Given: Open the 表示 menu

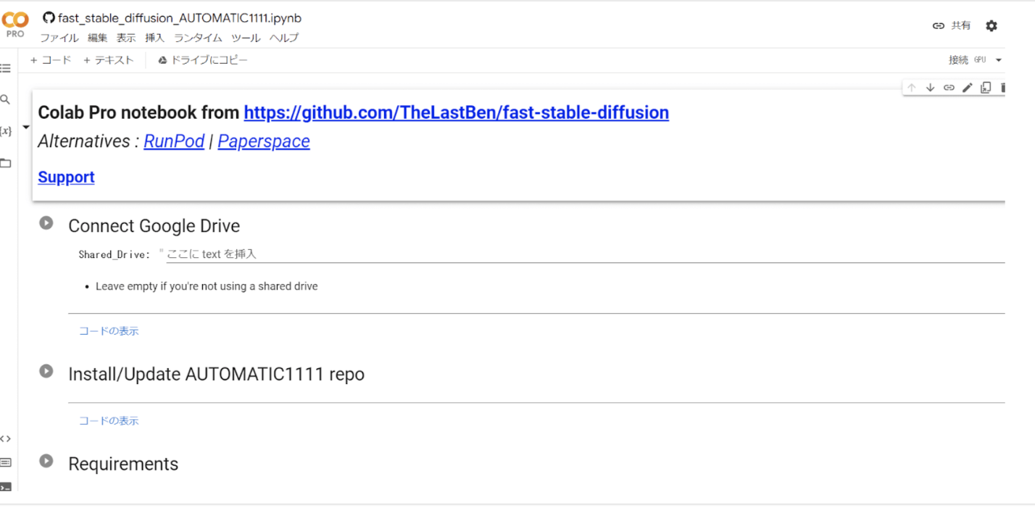Looking at the screenshot, I should point(126,38).
